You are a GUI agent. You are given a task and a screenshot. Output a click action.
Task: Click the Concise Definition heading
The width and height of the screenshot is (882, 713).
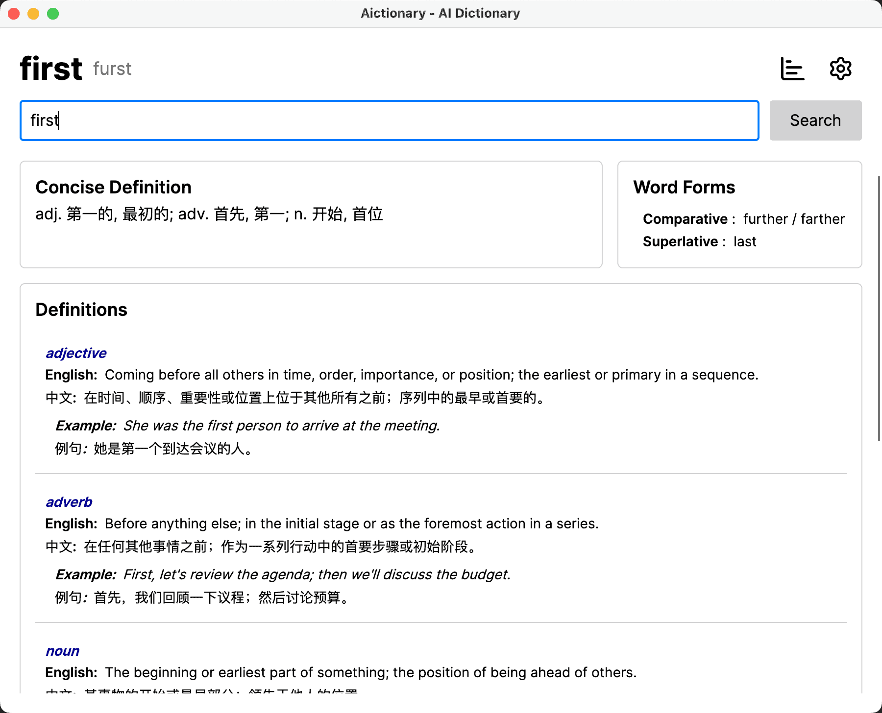[113, 187]
